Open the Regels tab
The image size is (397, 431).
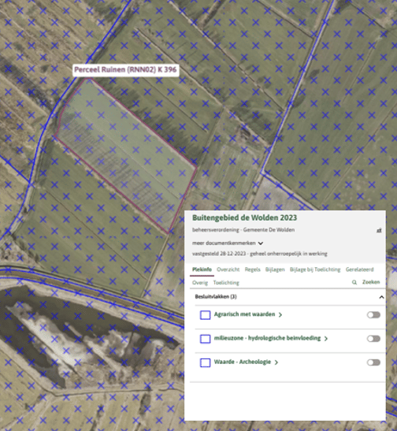point(253,269)
